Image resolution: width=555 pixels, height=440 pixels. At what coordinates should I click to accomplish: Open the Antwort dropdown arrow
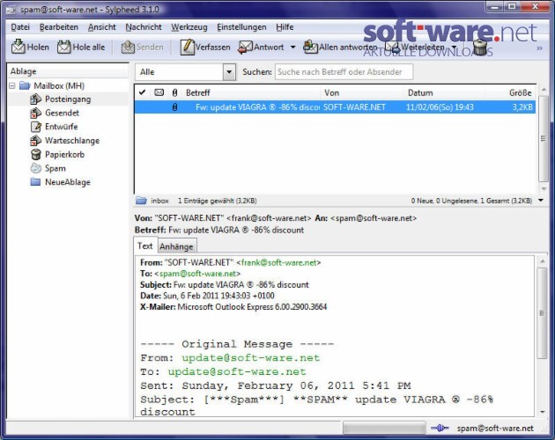point(293,47)
